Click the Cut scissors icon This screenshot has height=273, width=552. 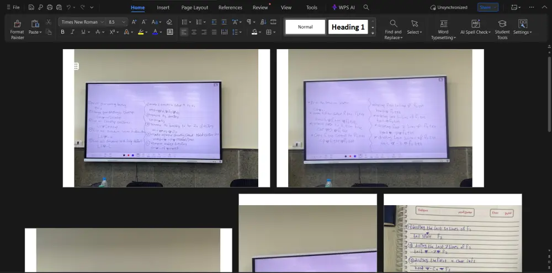point(49,22)
